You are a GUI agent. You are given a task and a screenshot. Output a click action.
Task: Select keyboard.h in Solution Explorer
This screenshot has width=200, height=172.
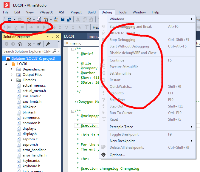pyautogui.click(x=31, y=166)
